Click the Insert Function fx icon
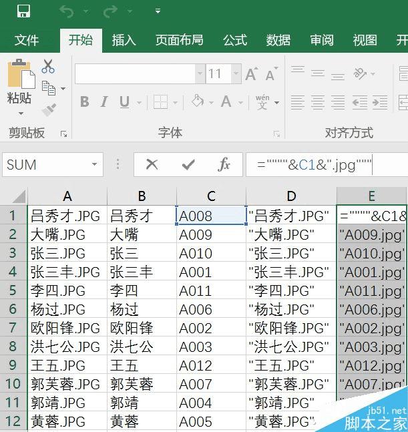This screenshot has width=408, height=432. tap(224, 164)
